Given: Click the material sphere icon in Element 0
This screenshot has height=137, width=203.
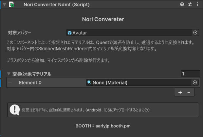Looking at the screenshot, I should pyautogui.click(x=89, y=82).
